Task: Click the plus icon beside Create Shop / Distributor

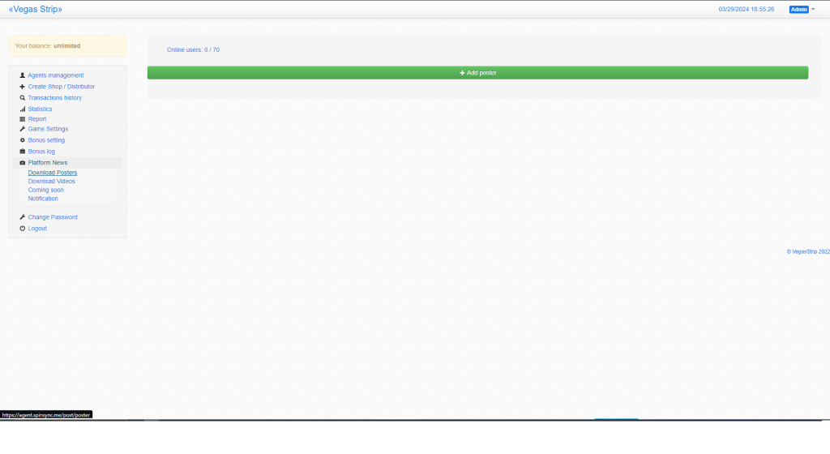Action: (22, 86)
